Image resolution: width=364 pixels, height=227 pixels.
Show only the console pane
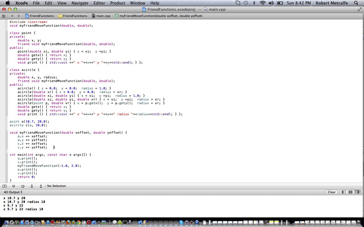tap(357, 192)
